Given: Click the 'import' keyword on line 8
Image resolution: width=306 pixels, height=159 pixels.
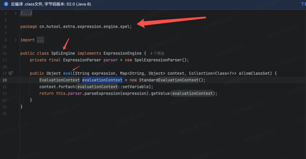Looking at the screenshot, I should point(27,40).
